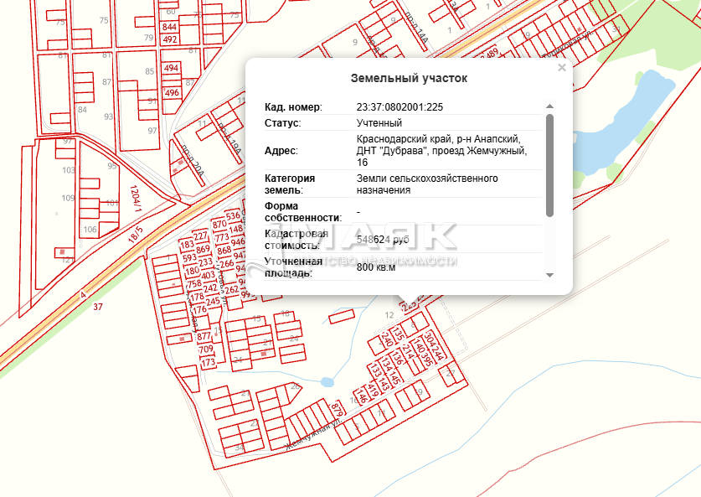
Task: Click the popup scrollbar up arrow
Action: [x=549, y=106]
